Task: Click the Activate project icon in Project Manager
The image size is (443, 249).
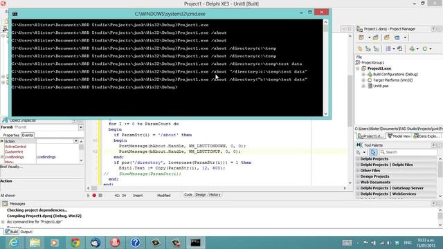Action: tap(361, 37)
